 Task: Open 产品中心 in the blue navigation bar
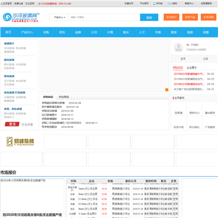pos(27,32)
